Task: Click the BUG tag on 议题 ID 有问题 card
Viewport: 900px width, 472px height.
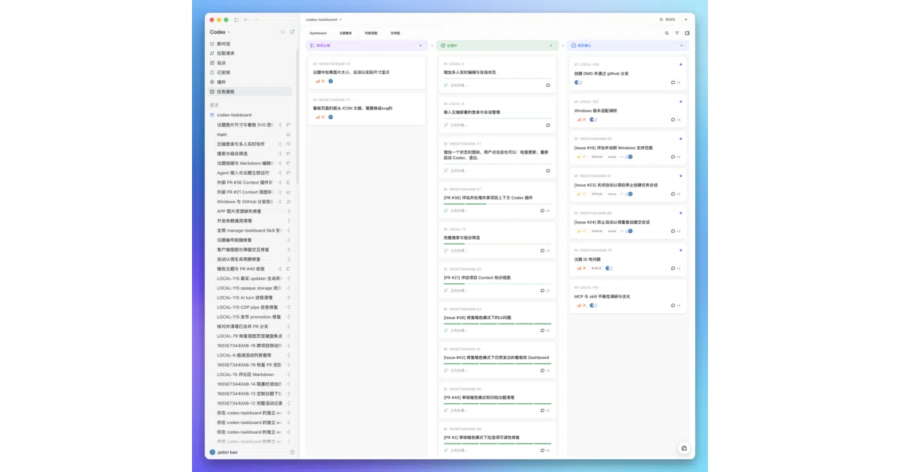Action: coord(597,268)
